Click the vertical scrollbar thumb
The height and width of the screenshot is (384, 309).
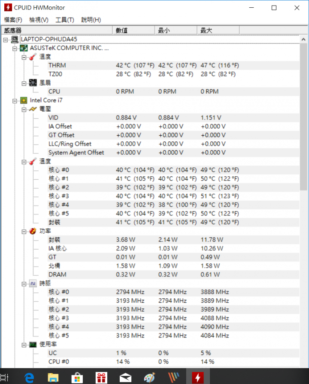303,117
